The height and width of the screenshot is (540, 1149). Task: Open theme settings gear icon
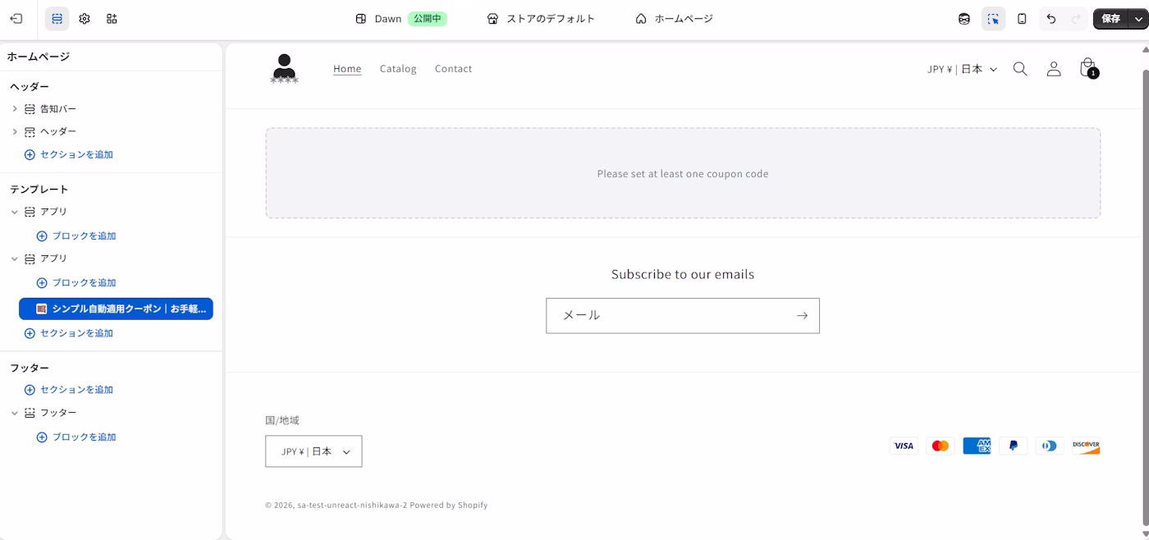[x=84, y=18]
